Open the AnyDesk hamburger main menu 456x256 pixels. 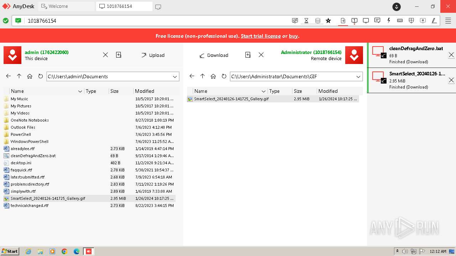[448, 21]
